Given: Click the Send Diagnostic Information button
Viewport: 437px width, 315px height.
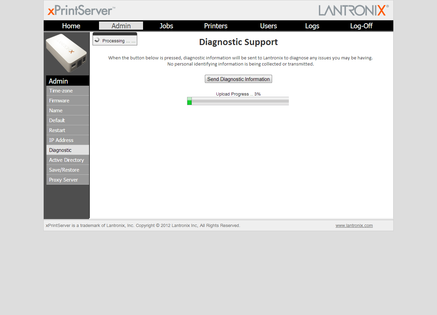Looking at the screenshot, I should tap(238, 79).
